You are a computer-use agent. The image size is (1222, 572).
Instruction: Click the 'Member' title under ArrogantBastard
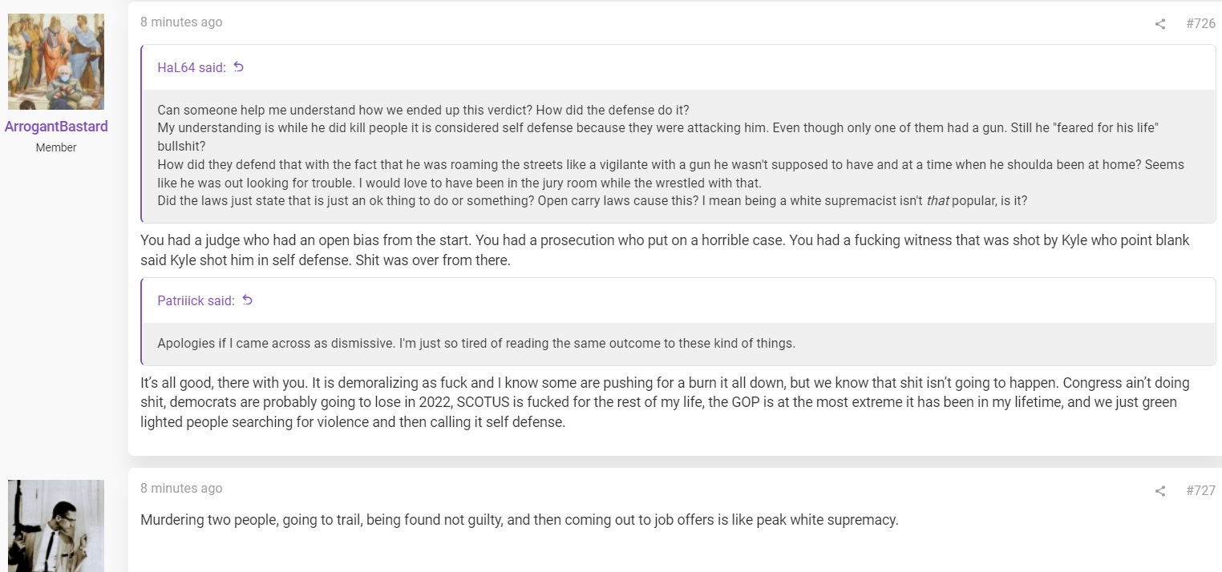coord(56,147)
